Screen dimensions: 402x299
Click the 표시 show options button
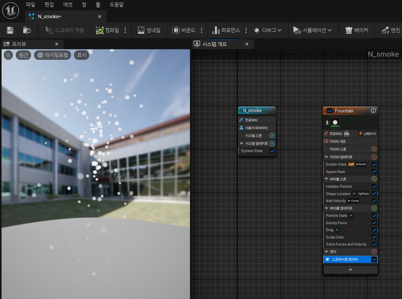(x=81, y=55)
